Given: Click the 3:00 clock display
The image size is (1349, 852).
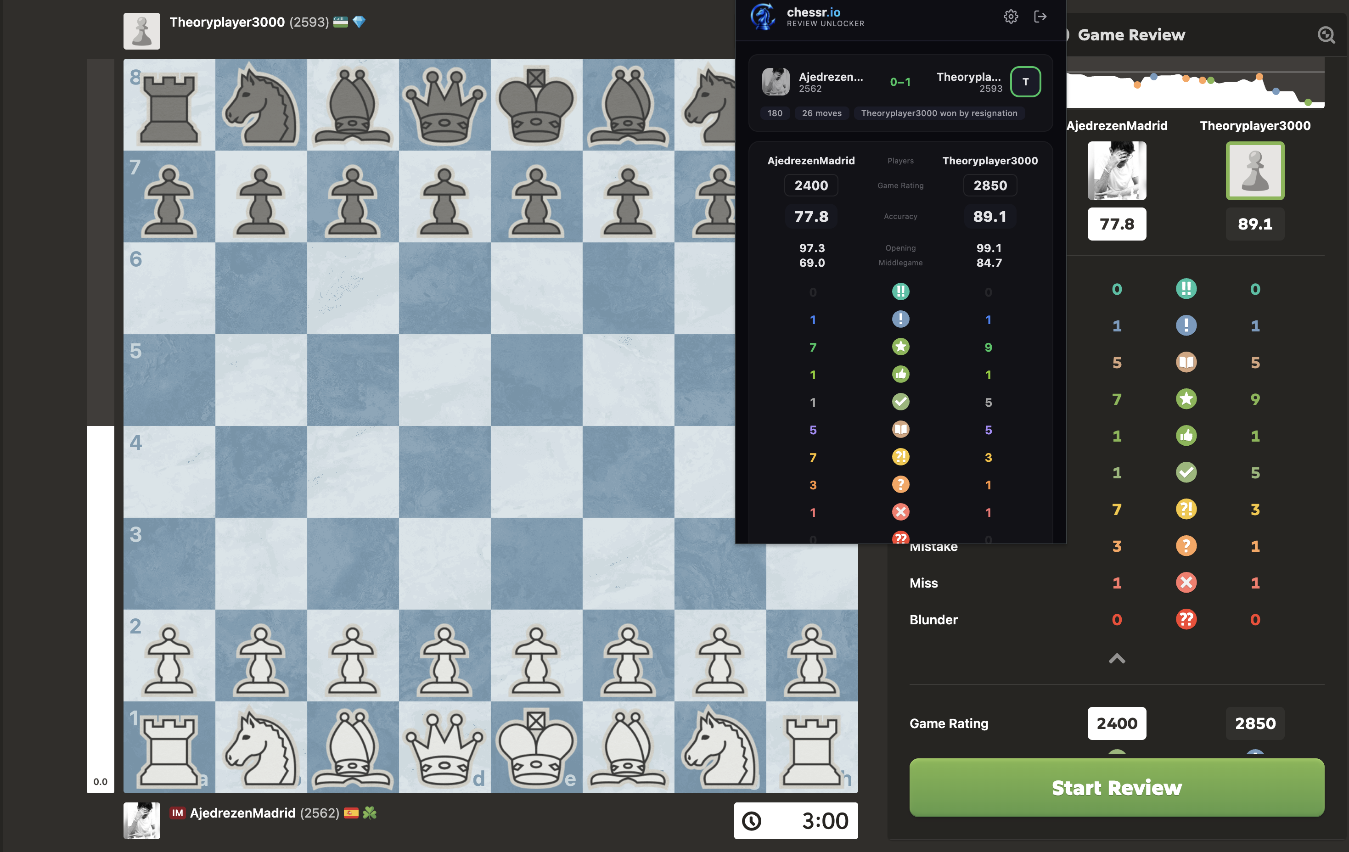Looking at the screenshot, I should (x=796, y=821).
